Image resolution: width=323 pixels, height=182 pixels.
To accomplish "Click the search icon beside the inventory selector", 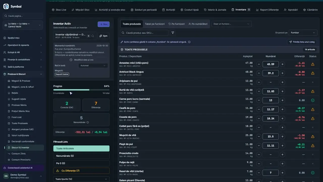I will (93, 36).
